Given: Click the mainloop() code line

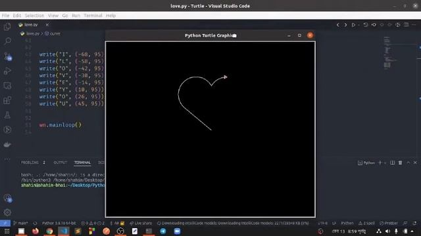Looking at the screenshot, I should [60, 125].
